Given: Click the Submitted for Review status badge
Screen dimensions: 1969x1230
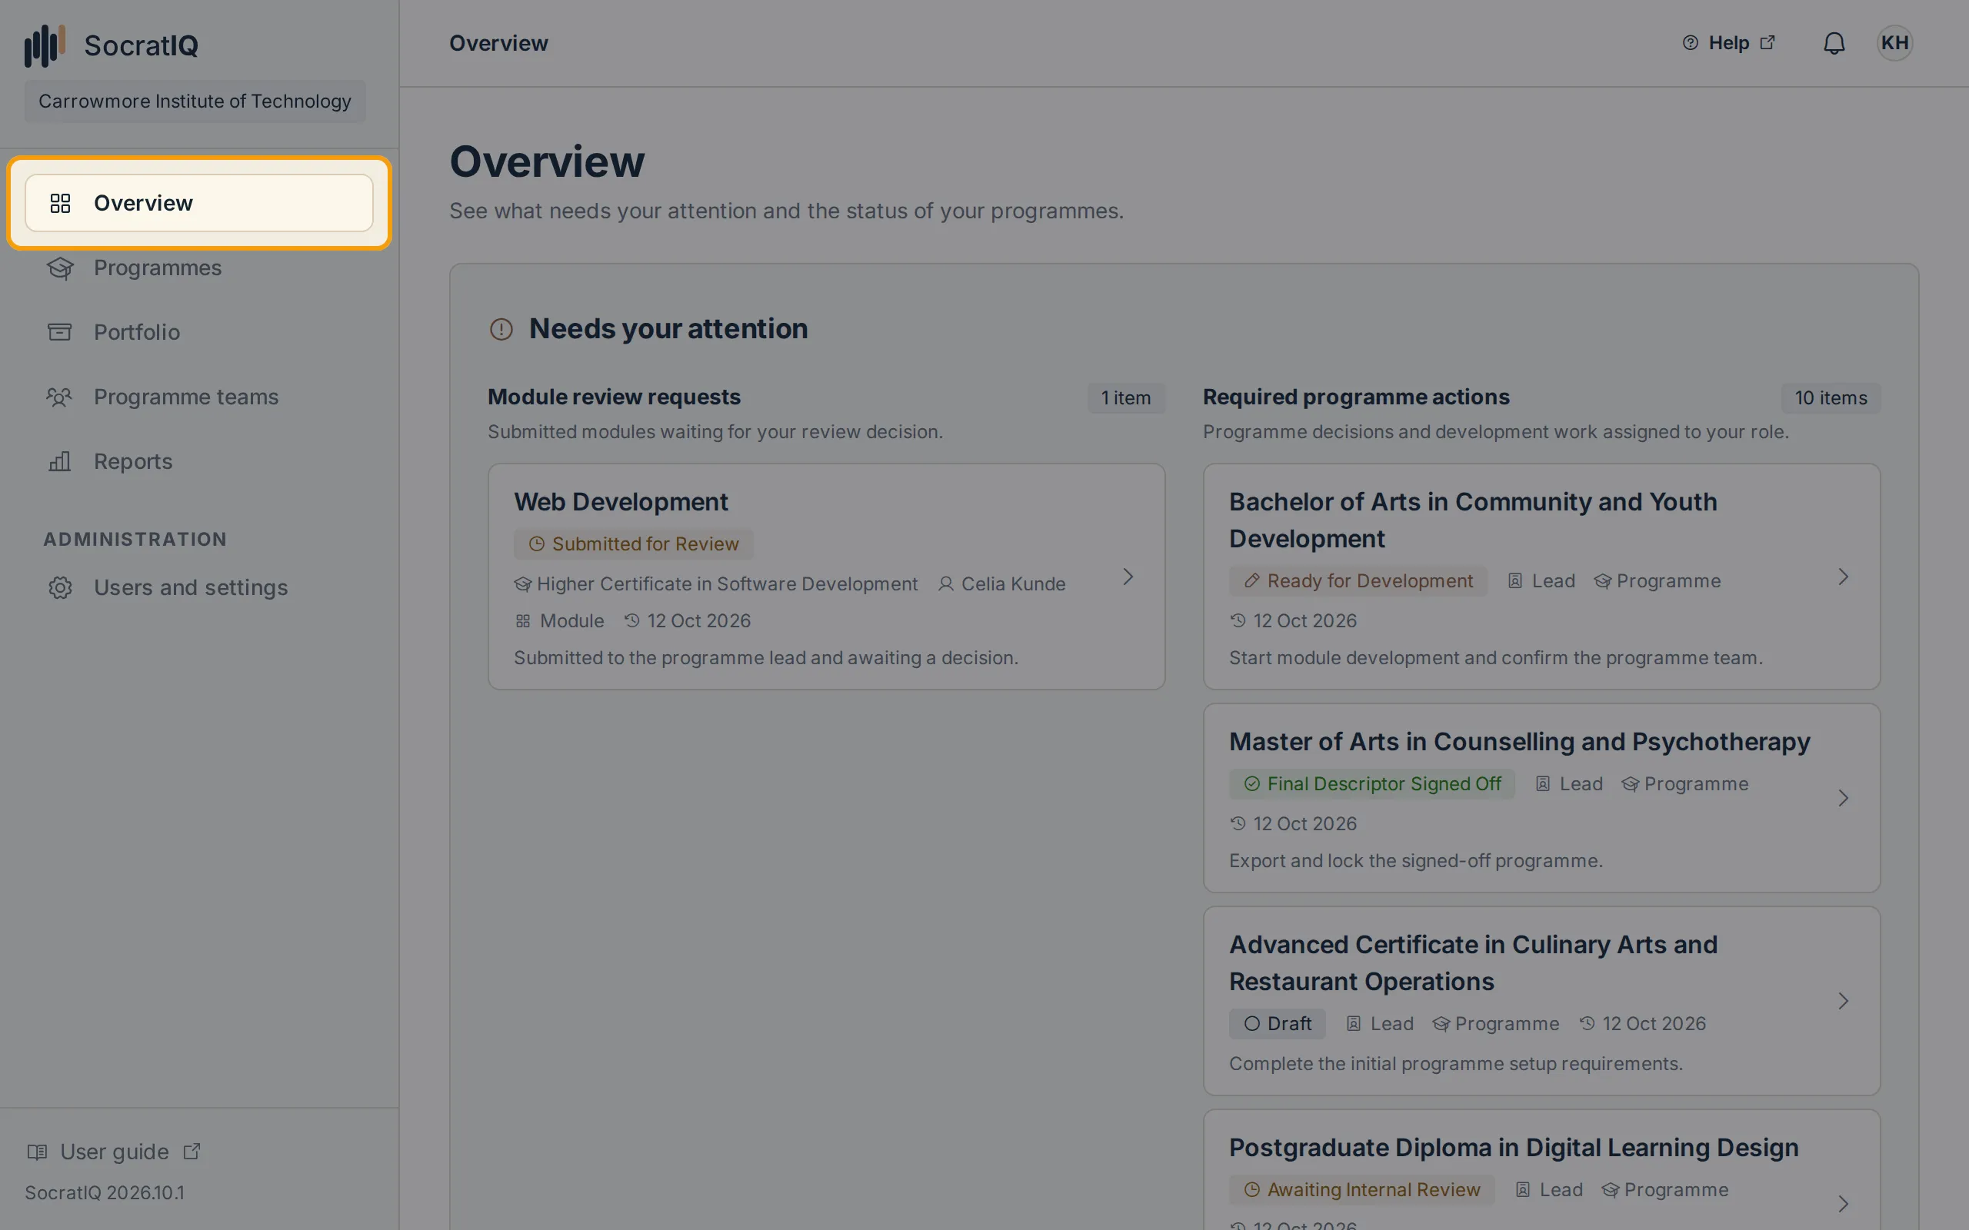Looking at the screenshot, I should point(634,544).
